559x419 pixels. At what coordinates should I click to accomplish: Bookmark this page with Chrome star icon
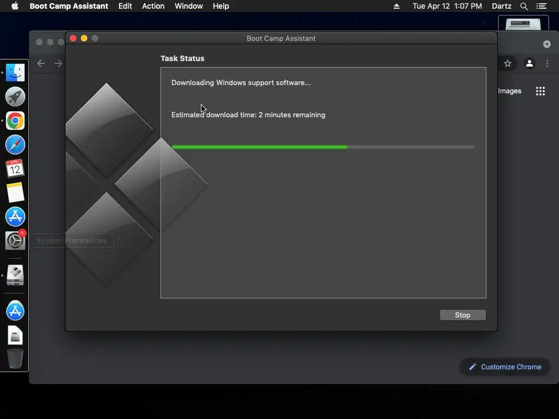click(508, 63)
